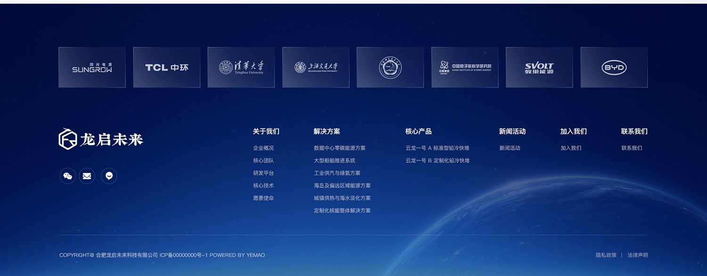Select the BYD partner logo card
This screenshot has width=707, height=276.
point(614,67)
